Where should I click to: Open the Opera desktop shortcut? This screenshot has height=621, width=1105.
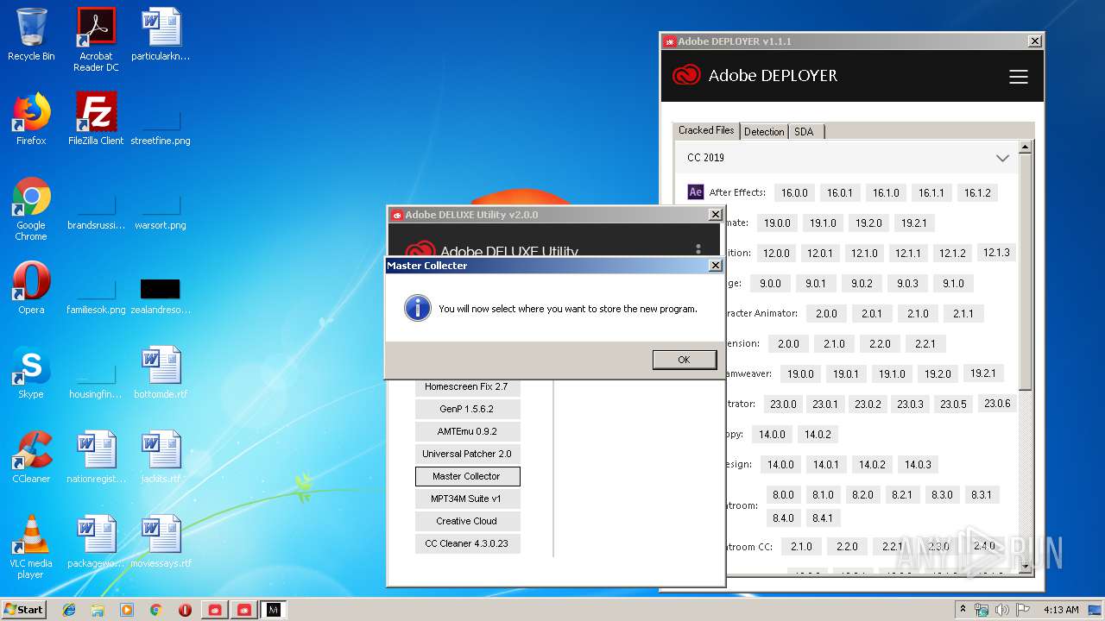click(31, 288)
